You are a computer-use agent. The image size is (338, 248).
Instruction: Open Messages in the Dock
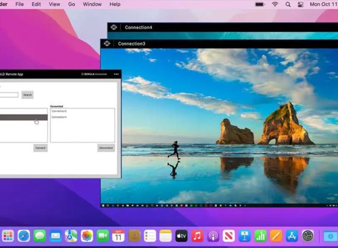(x=40, y=236)
